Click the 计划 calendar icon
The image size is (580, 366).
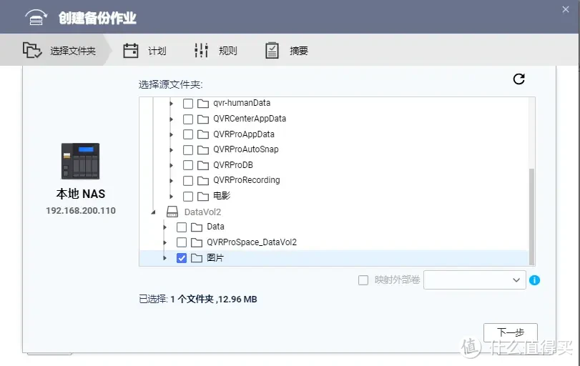pyautogui.click(x=131, y=51)
